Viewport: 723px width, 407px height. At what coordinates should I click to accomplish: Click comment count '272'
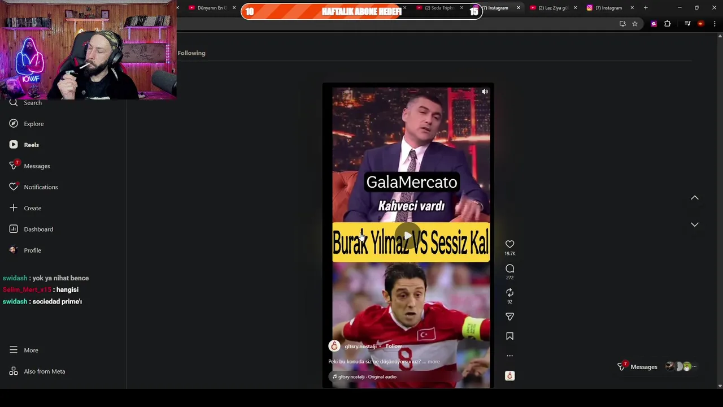pos(509,278)
